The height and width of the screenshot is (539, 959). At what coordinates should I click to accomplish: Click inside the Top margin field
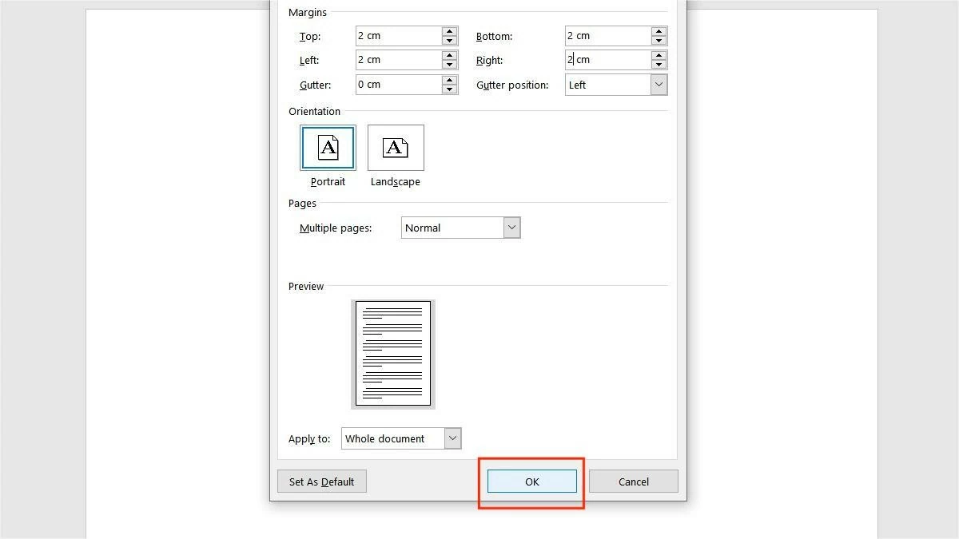pos(396,35)
